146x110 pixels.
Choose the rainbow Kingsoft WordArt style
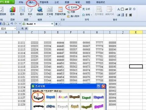click(x=63, y=97)
